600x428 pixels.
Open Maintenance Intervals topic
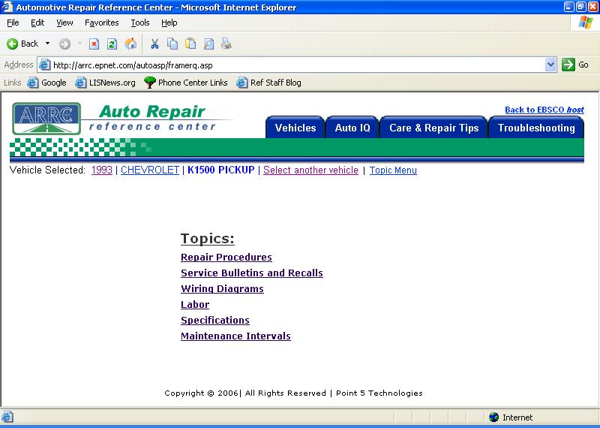coord(235,336)
